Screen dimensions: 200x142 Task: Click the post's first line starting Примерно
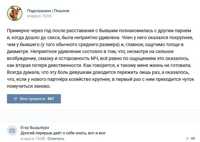pyautogui.click(x=99, y=31)
